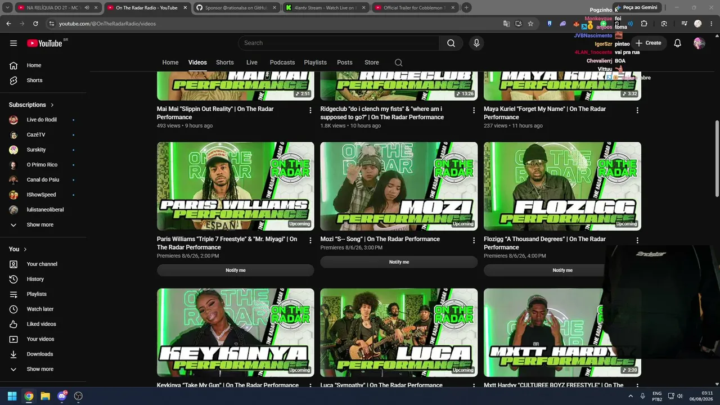Click the magnifying glass search button

point(451,43)
